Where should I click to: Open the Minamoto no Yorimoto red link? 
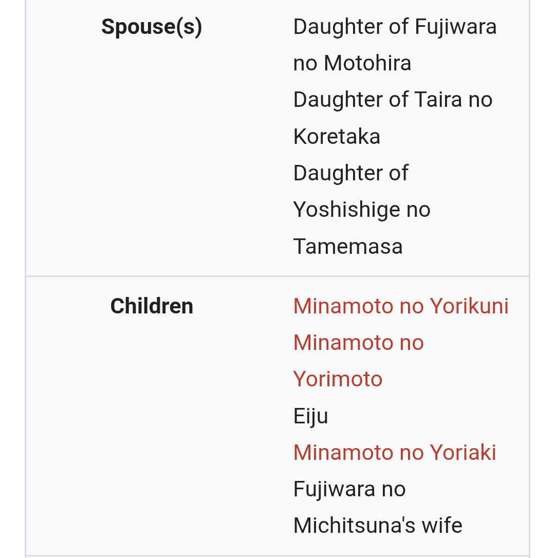359,361
